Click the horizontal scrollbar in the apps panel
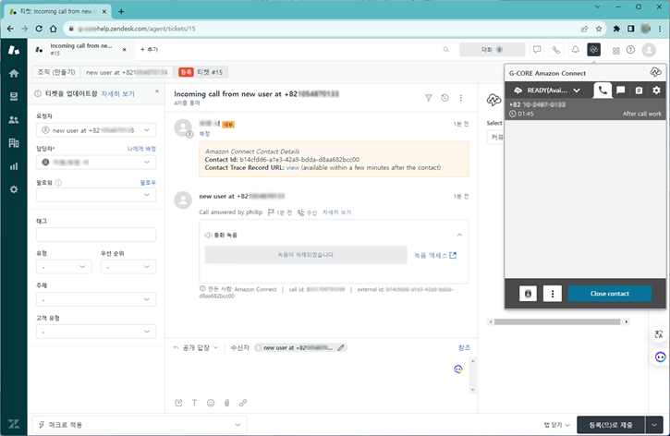 (x=558, y=322)
